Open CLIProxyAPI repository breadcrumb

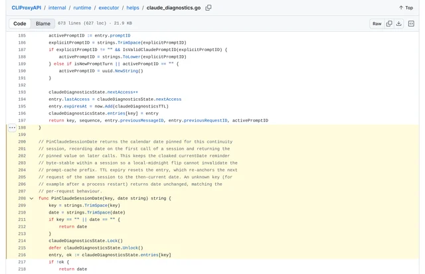(27, 8)
